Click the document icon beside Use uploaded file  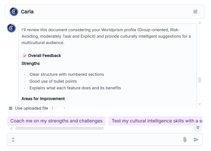[x=11, y=108]
